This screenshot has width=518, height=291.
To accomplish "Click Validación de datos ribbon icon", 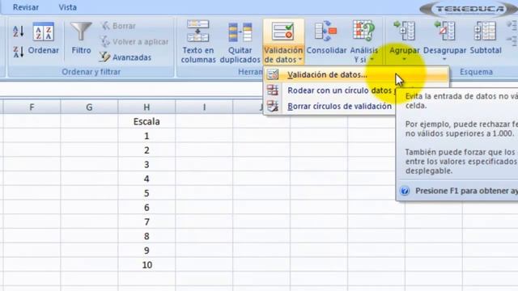I will 283,32.
